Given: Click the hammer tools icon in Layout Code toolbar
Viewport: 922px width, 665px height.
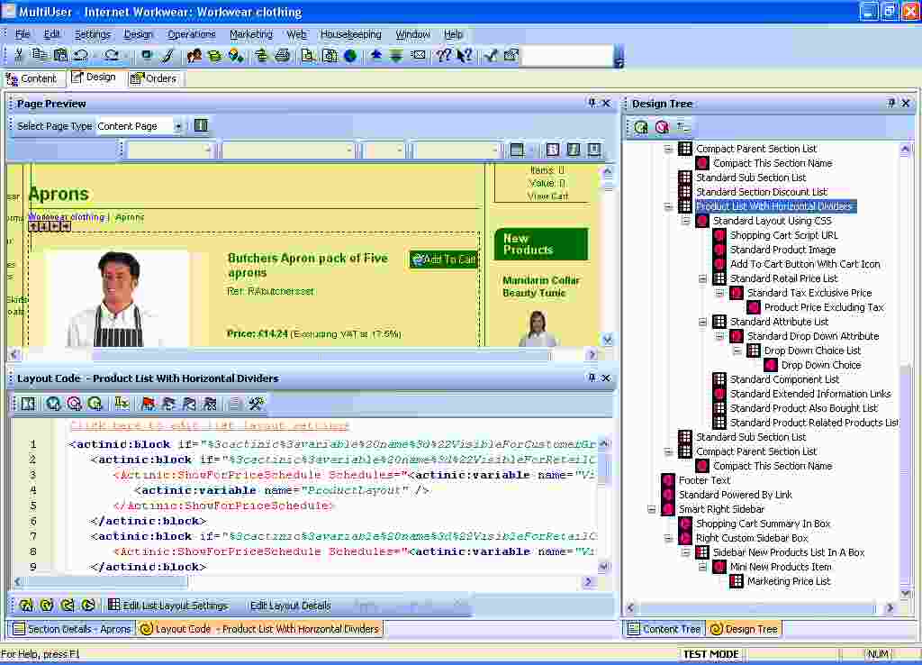Looking at the screenshot, I should point(257,404).
